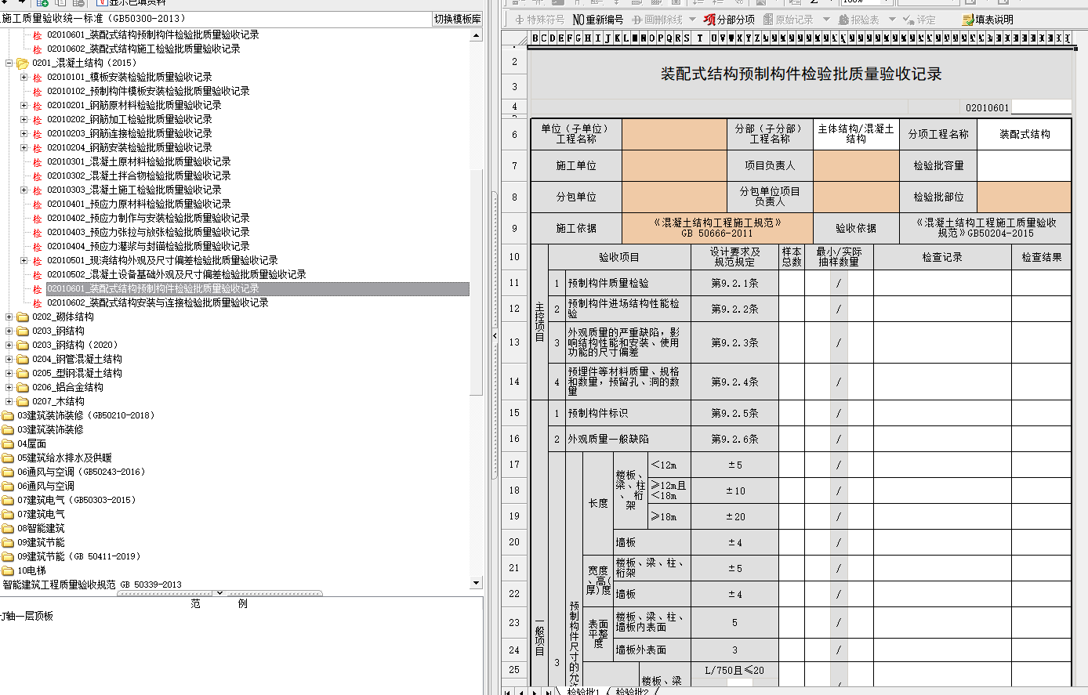Click 检 icon of 02010502 混凝土设备基础 record
The height and width of the screenshot is (695, 1088).
(x=37, y=275)
